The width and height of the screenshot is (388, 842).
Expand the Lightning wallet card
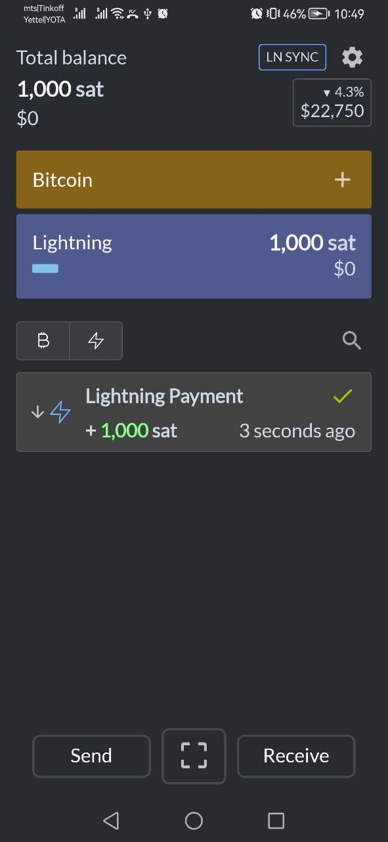194,256
